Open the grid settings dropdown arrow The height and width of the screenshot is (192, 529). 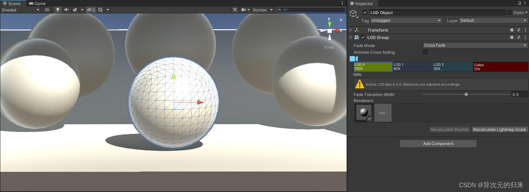click(x=108, y=10)
